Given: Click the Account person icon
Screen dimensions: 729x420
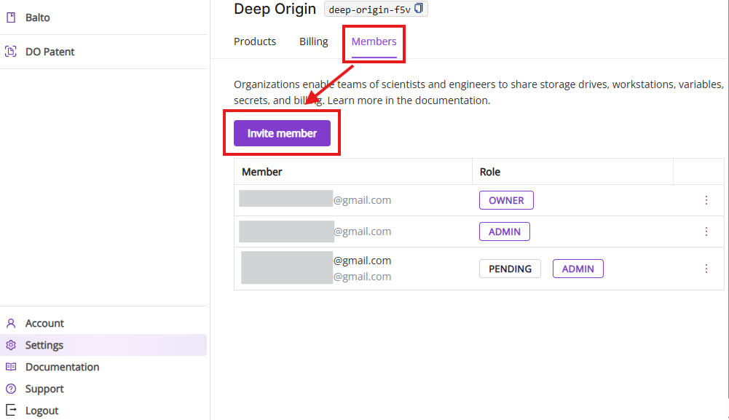Looking at the screenshot, I should pyautogui.click(x=11, y=323).
